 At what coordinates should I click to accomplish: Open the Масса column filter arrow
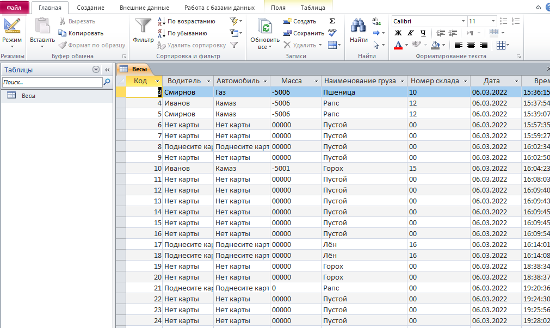tap(316, 82)
